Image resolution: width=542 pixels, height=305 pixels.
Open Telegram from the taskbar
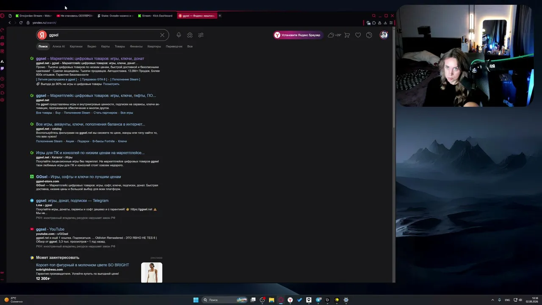click(318, 300)
